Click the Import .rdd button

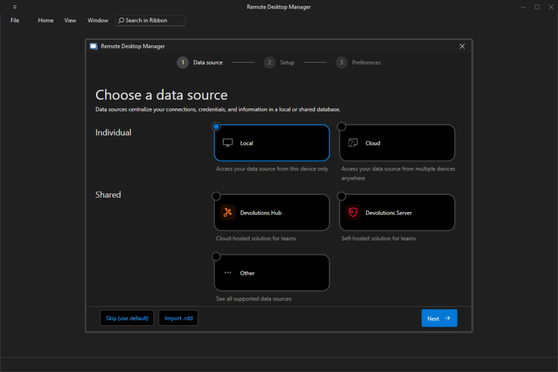pos(178,318)
